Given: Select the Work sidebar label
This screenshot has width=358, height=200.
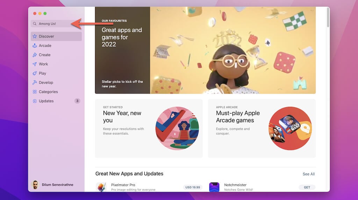Looking at the screenshot, I should 43,64.
